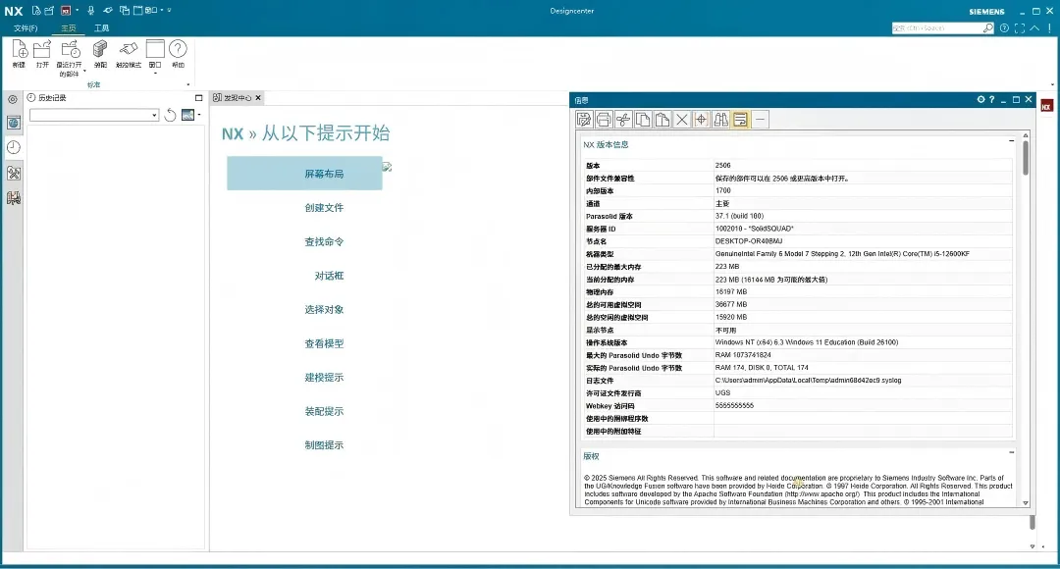Image resolution: width=1060 pixels, height=569 pixels.
Task: Open the thumbnail view options dropdown arrow
Action: pos(198,115)
